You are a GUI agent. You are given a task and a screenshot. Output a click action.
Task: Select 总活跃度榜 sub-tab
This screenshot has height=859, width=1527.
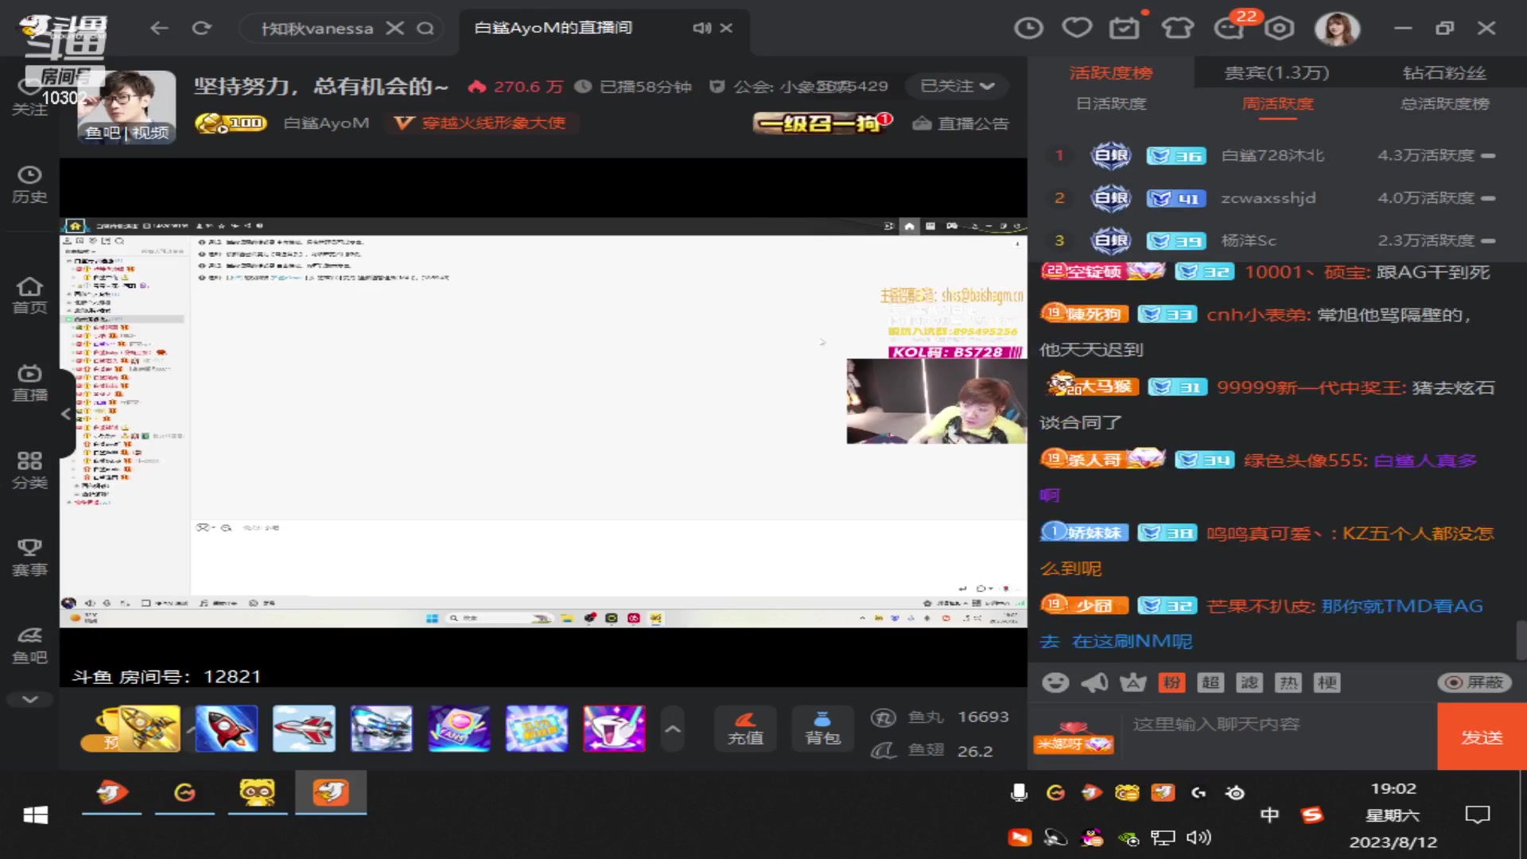[1444, 103]
